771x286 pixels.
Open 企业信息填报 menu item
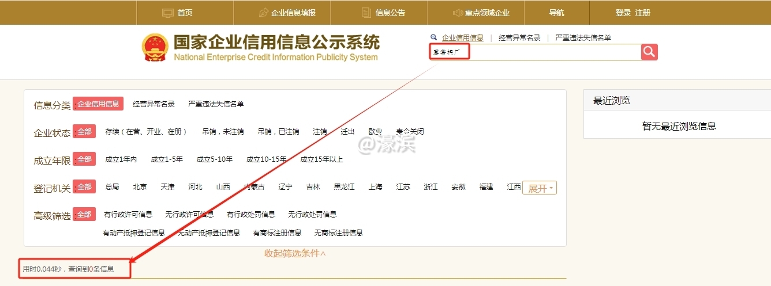293,13
